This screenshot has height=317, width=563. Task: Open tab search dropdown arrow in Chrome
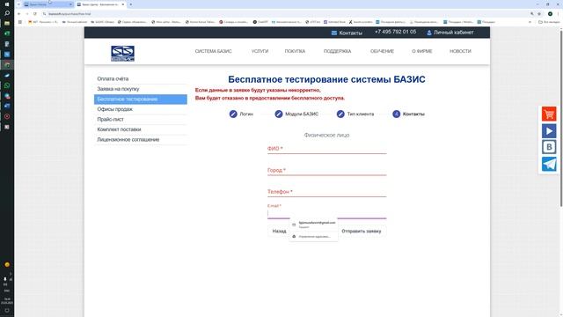coord(18,4)
